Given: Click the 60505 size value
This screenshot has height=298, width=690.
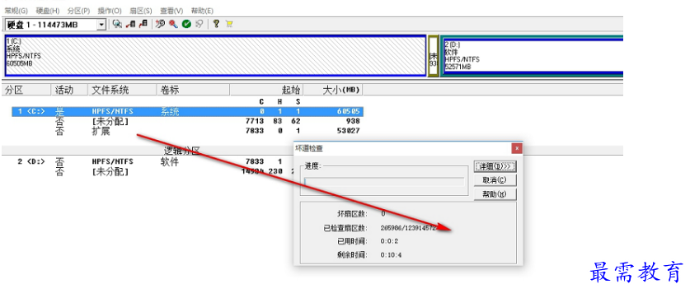Looking at the screenshot, I should point(349,112).
